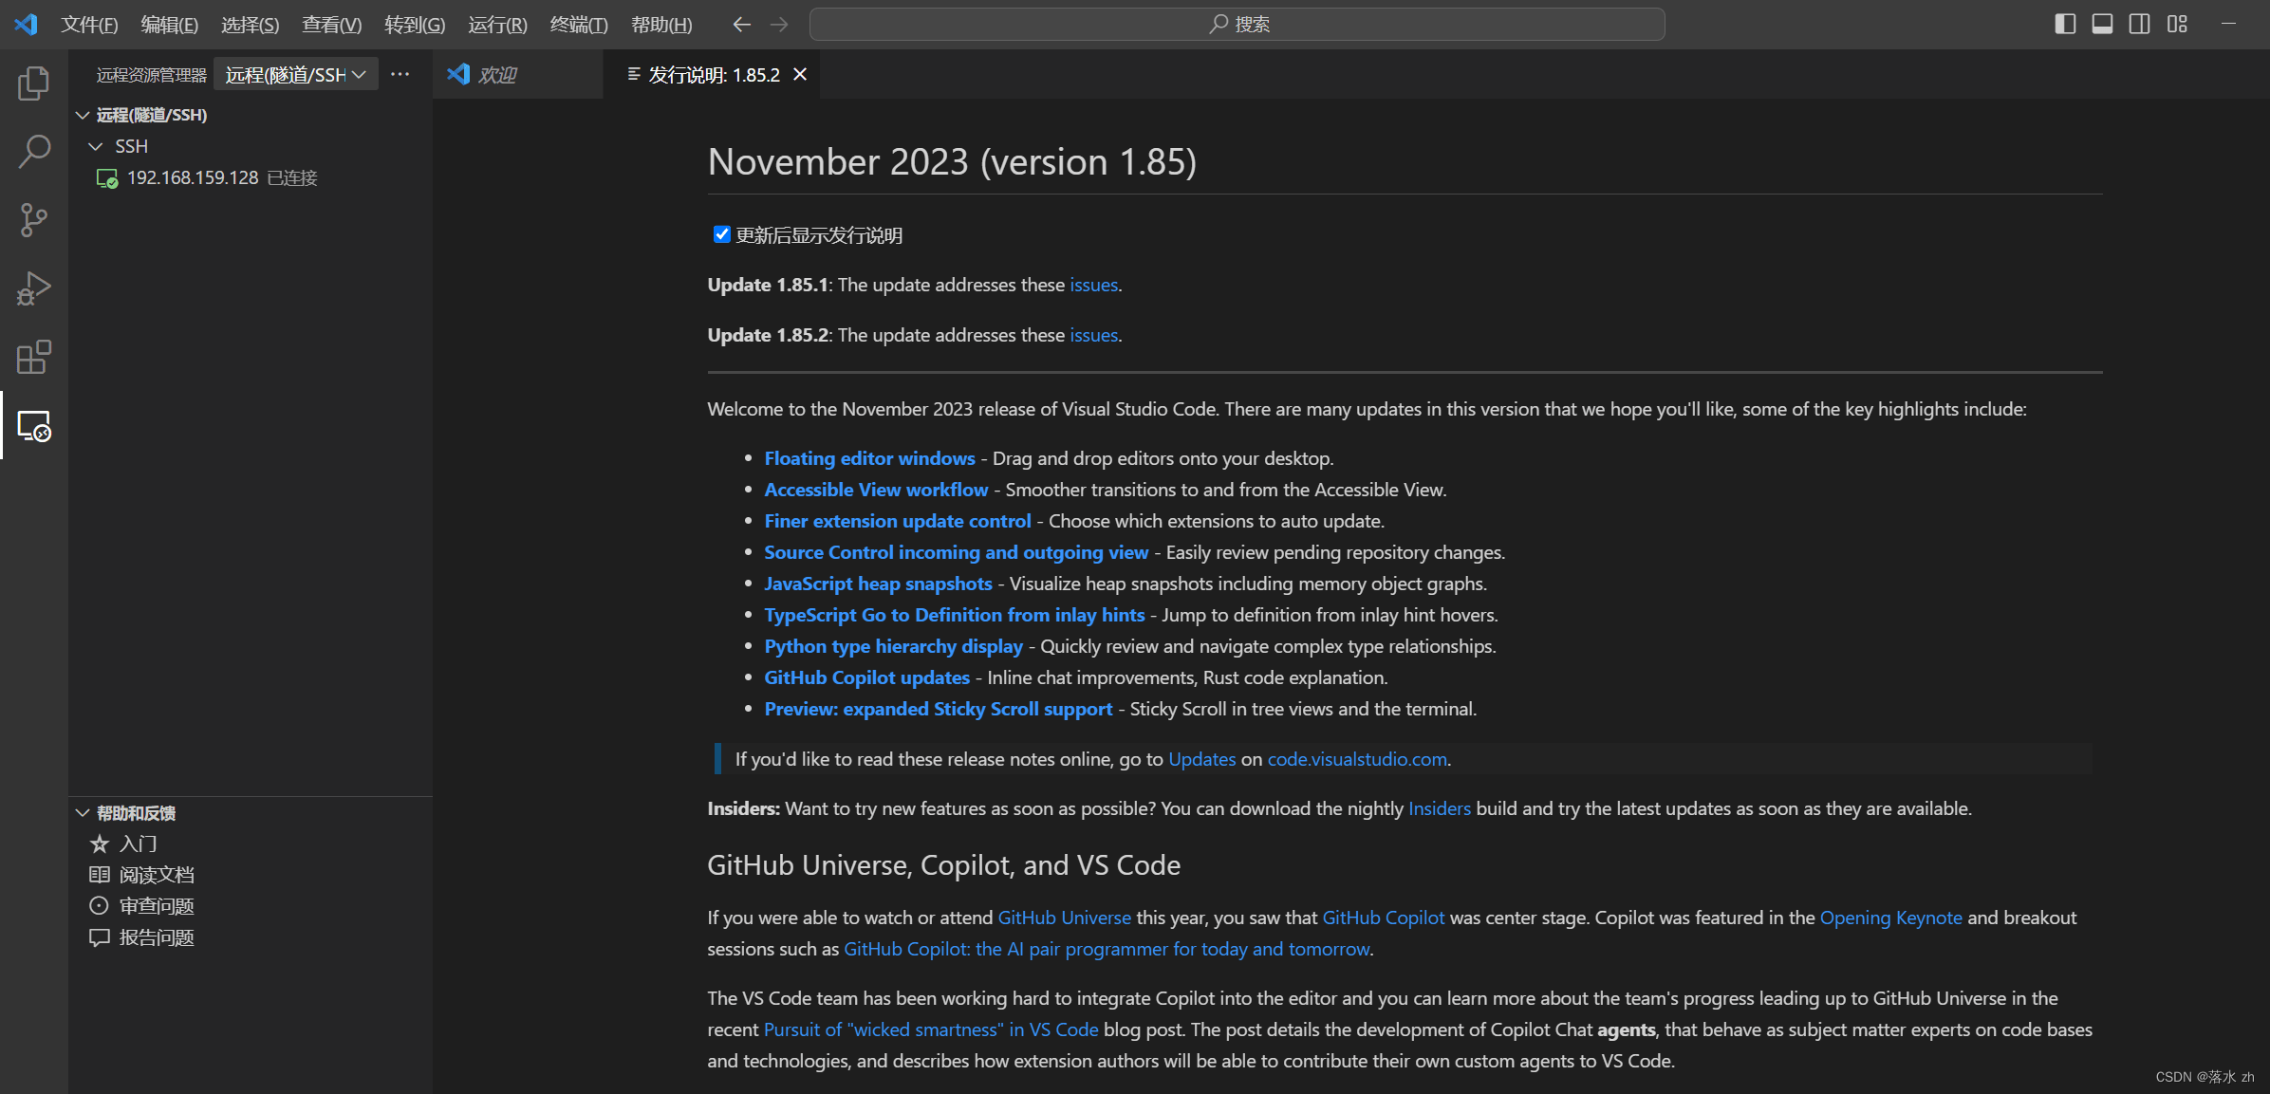Open GitHub Copilot updates link

(866, 677)
